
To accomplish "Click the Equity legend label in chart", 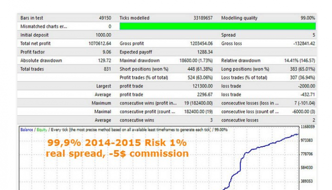I will pos(42,130).
